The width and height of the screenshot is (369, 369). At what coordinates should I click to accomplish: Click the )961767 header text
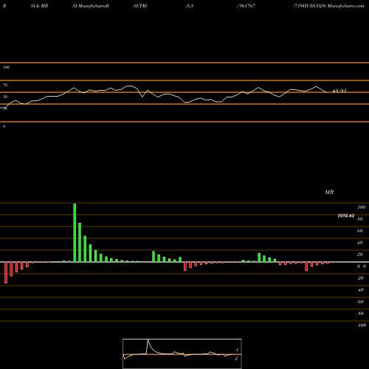point(246,6)
